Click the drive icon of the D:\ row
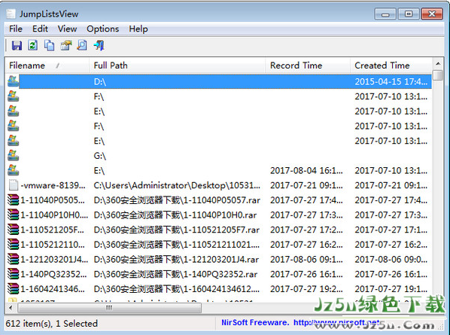450x335 pixels. (x=14, y=81)
